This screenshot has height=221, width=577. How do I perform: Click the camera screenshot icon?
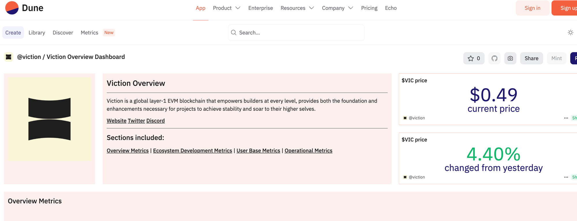coord(510,58)
